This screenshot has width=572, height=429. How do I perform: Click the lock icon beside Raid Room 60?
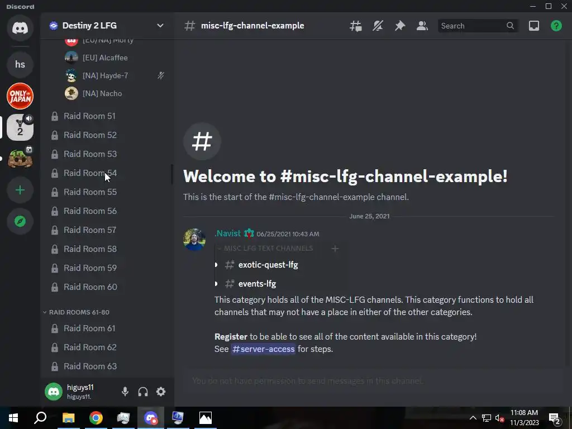[55, 287]
